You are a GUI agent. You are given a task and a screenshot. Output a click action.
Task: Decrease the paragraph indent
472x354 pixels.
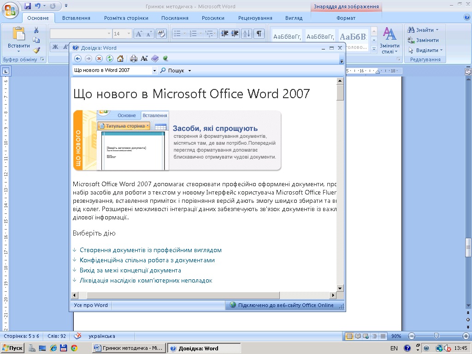click(x=224, y=34)
